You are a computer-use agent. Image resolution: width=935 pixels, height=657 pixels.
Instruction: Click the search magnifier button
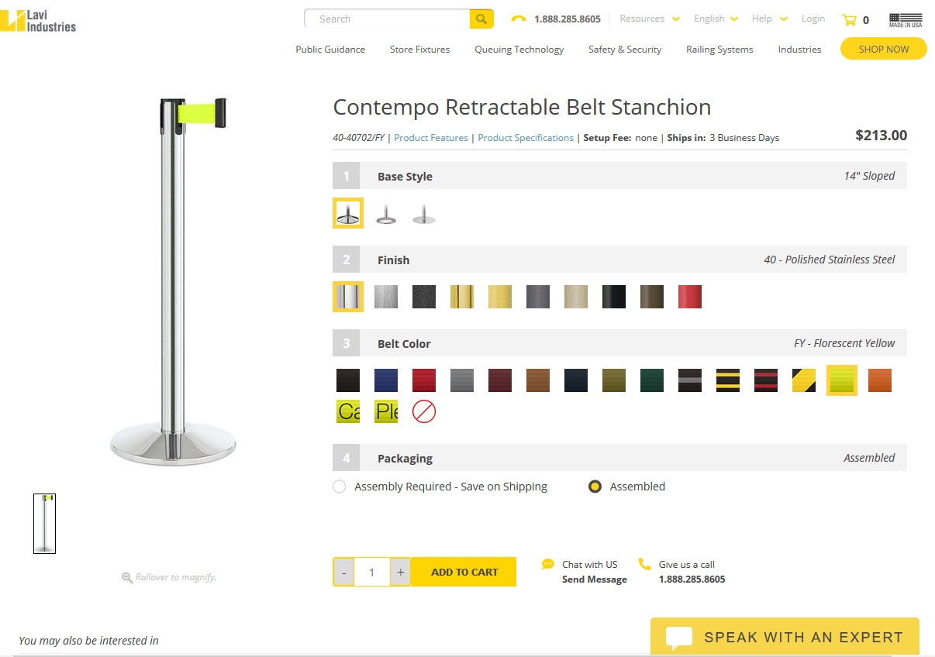click(481, 19)
